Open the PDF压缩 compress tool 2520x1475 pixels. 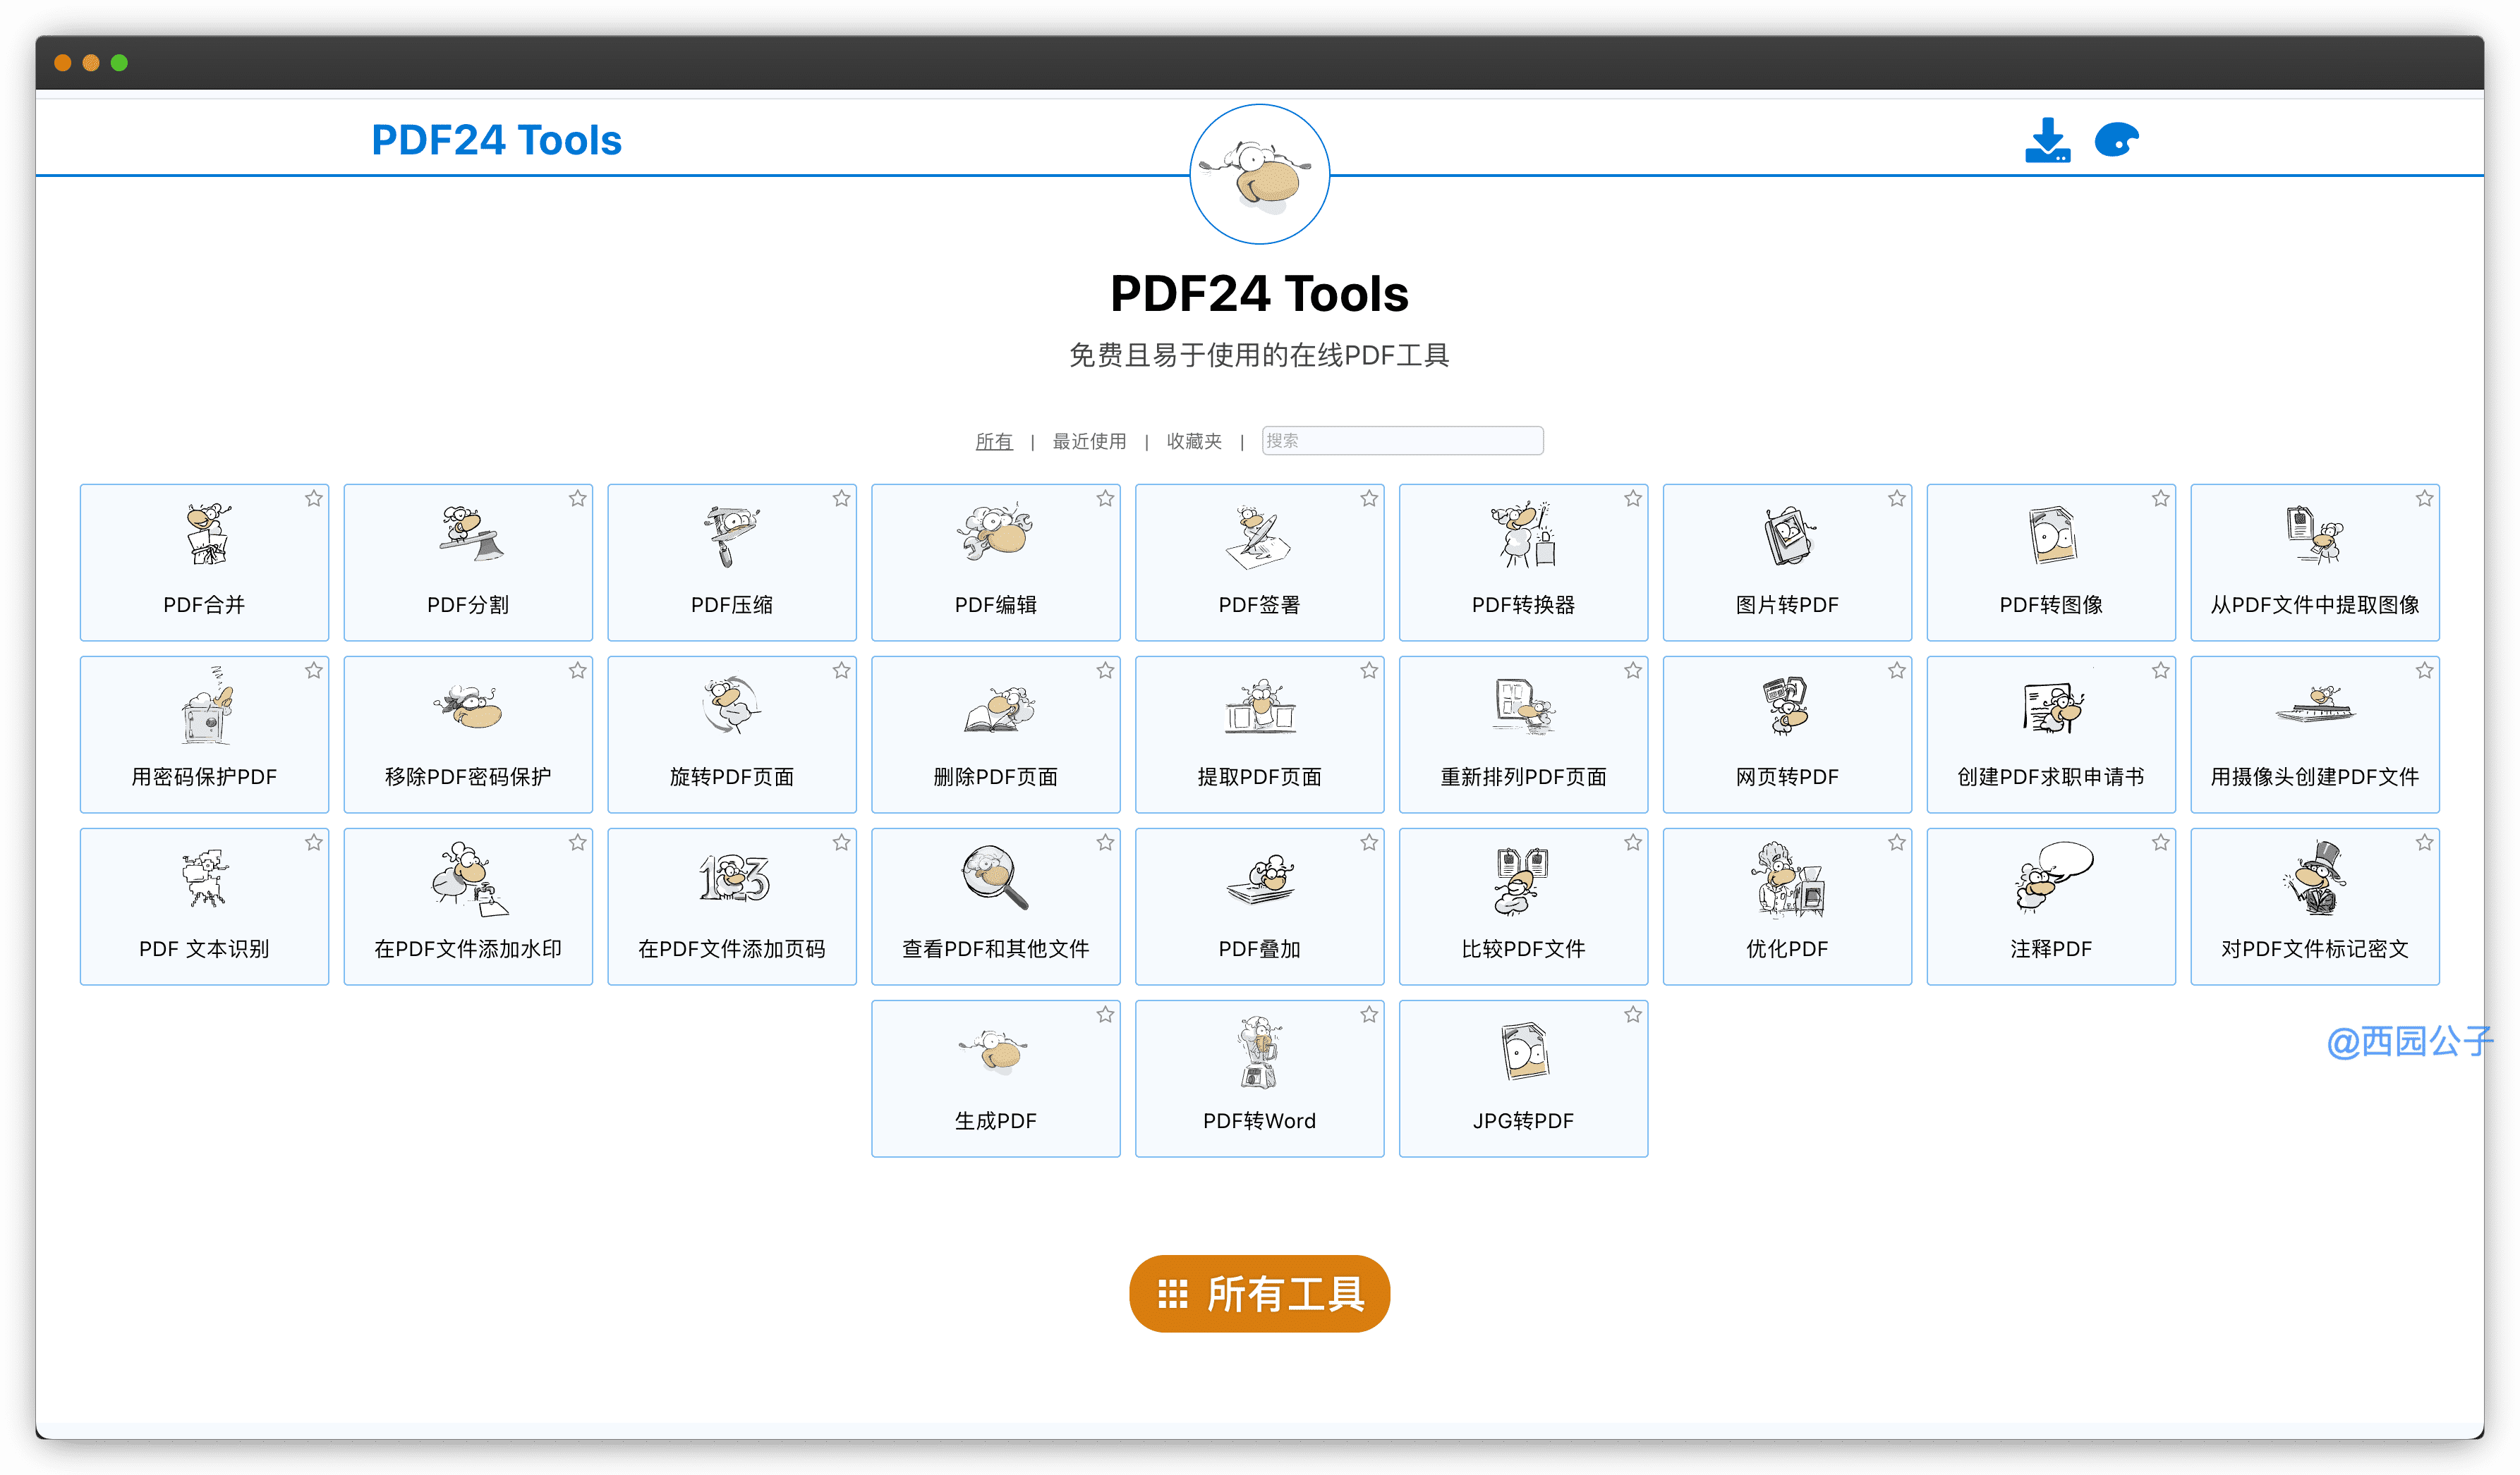point(732,563)
